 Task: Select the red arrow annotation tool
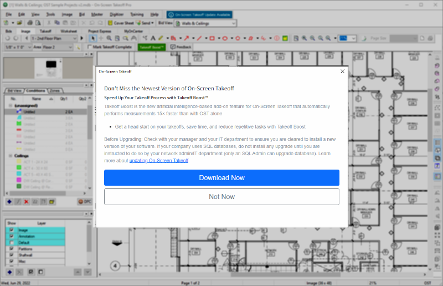pyautogui.click(x=187, y=38)
